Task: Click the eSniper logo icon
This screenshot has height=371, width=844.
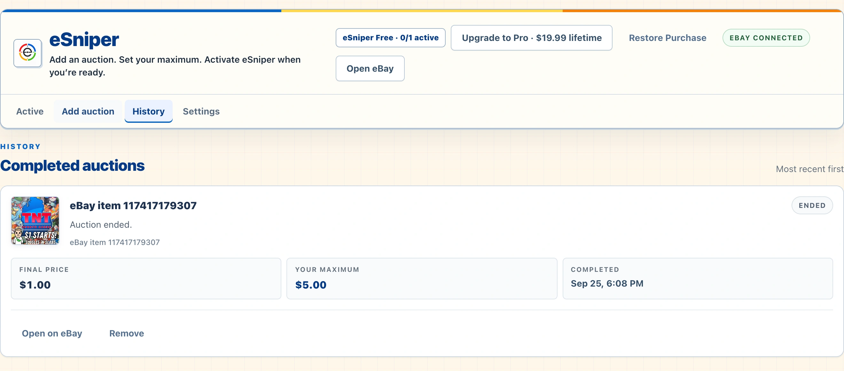Action: click(x=27, y=53)
